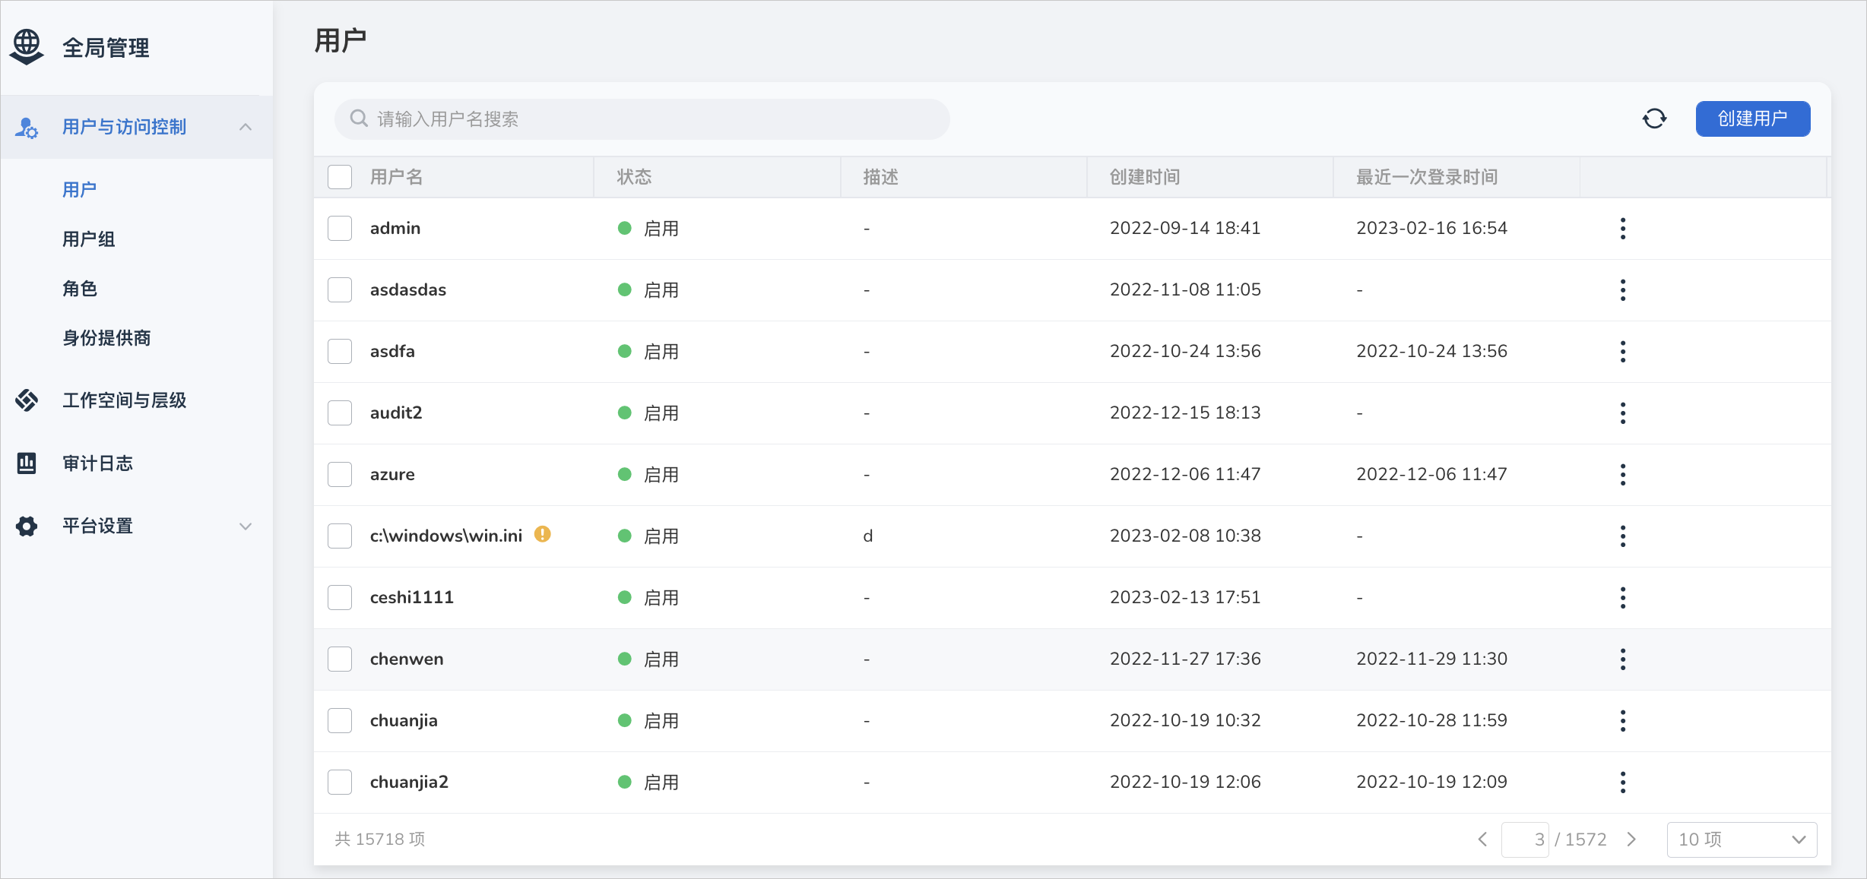
Task: Open the chenwen user link
Action: click(x=407, y=659)
